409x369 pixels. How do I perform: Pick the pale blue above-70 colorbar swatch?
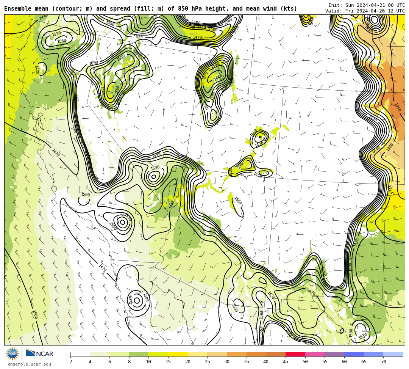click(393, 354)
